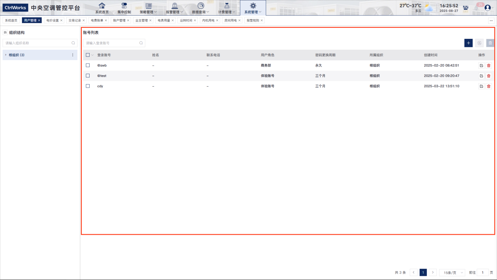Click the user avatar profile icon
Viewport: 497px width, 280px height.
tap(488, 7)
